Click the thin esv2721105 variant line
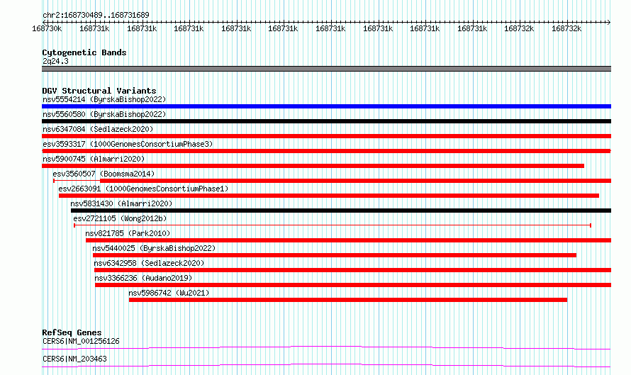The image size is (631, 375). click(x=333, y=225)
